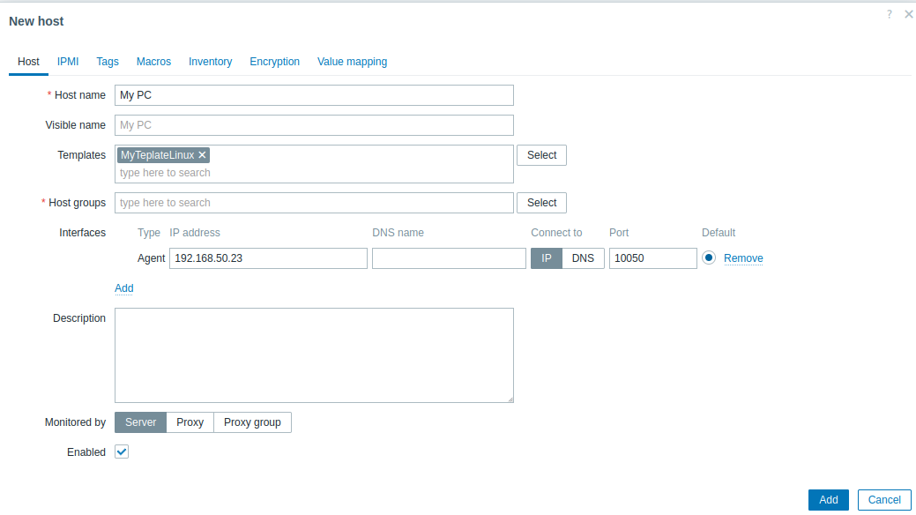Screen dimensions: 916x515
Task: Click in the Host groups search field
Action: (314, 203)
